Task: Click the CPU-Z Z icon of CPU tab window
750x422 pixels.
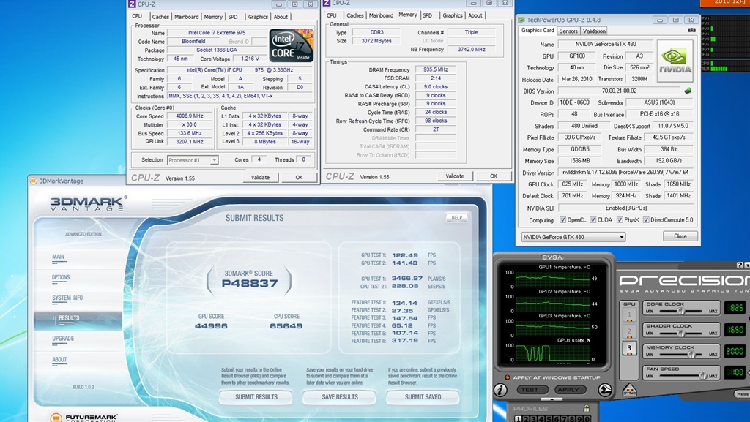Action: coord(132,4)
